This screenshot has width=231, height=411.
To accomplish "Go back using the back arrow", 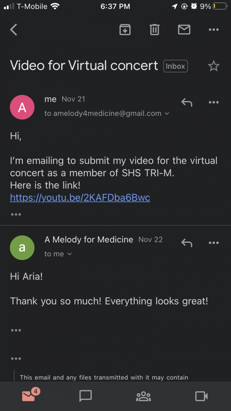I will coord(13,30).
